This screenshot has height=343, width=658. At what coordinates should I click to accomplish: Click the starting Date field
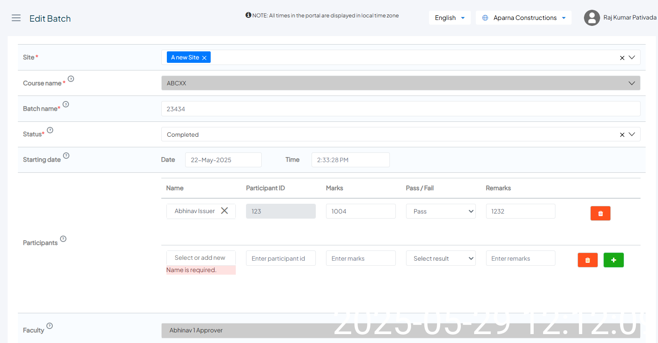coord(223,160)
